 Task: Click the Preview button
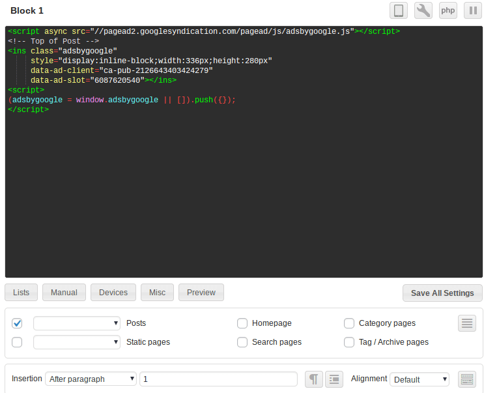pyautogui.click(x=201, y=293)
